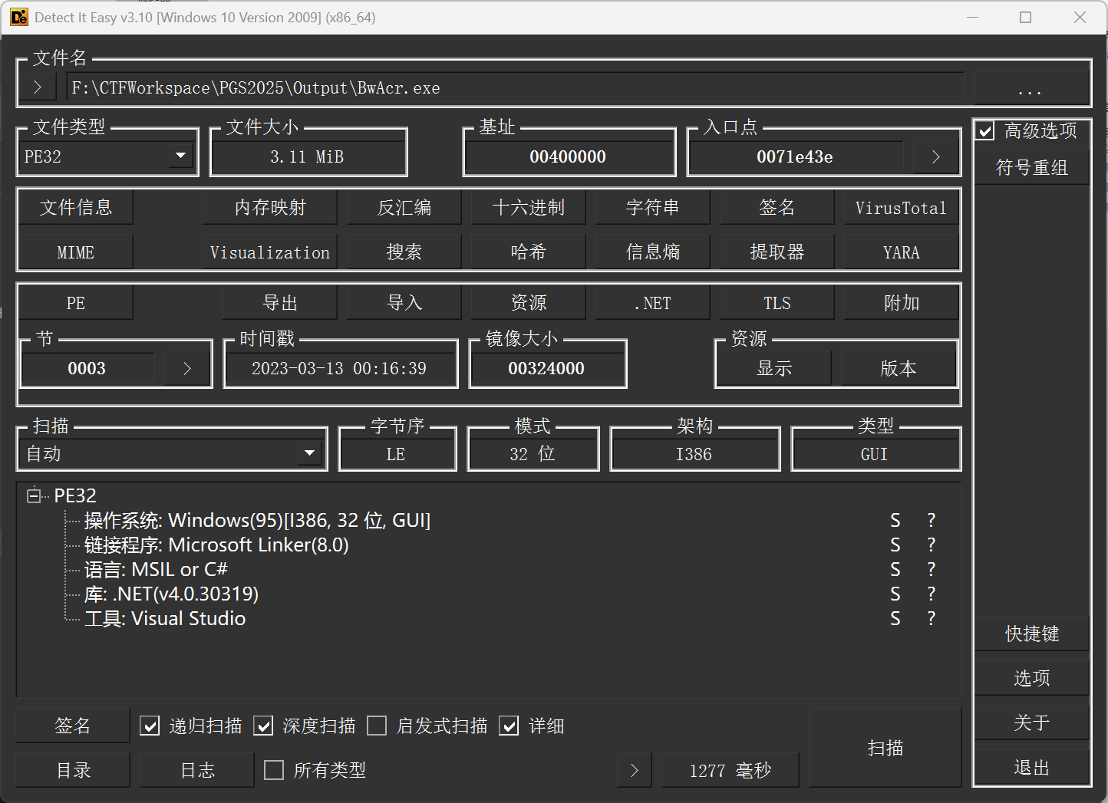
Task: Open entry point disassembly arrow button
Action: (935, 156)
